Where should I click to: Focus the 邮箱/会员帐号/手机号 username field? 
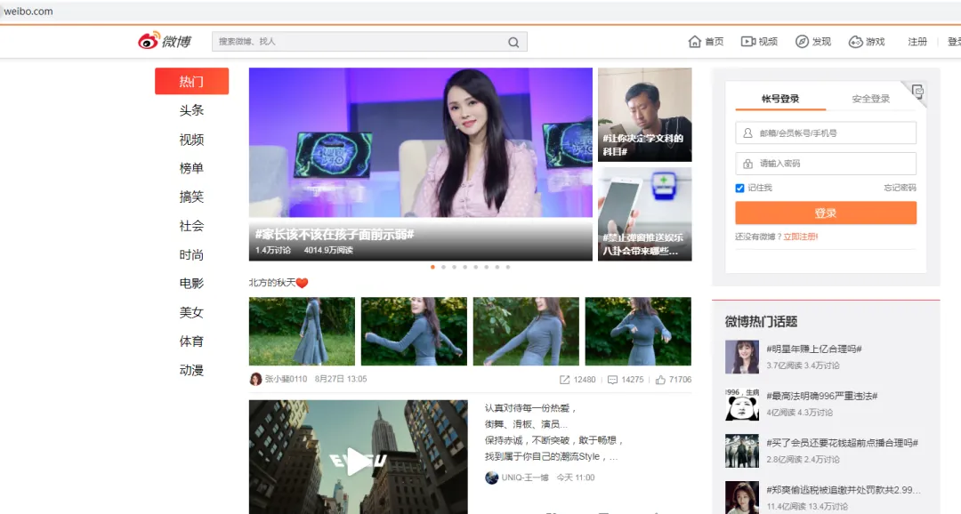[x=826, y=133]
